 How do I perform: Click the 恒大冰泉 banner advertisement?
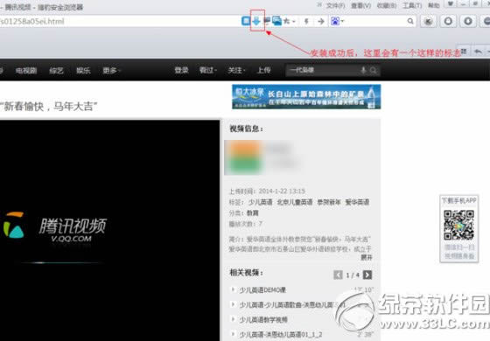point(306,97)
